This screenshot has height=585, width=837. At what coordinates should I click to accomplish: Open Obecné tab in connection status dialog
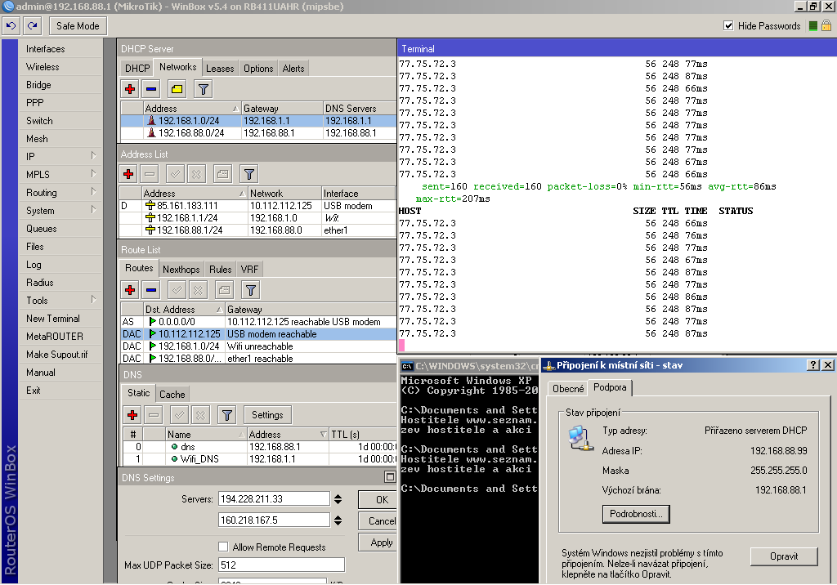[x=568, y=389]
